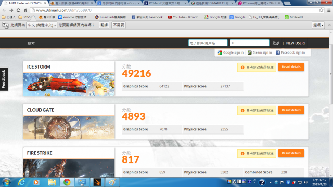Open the Chrome menu icon
Image resolution: width=333 pixels, height=187 pixels.
pos(329,10)
